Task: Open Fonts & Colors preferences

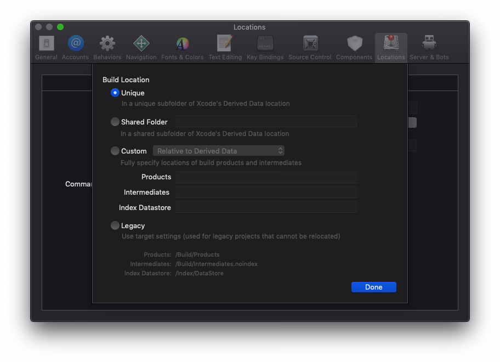Action: point(183,43)
